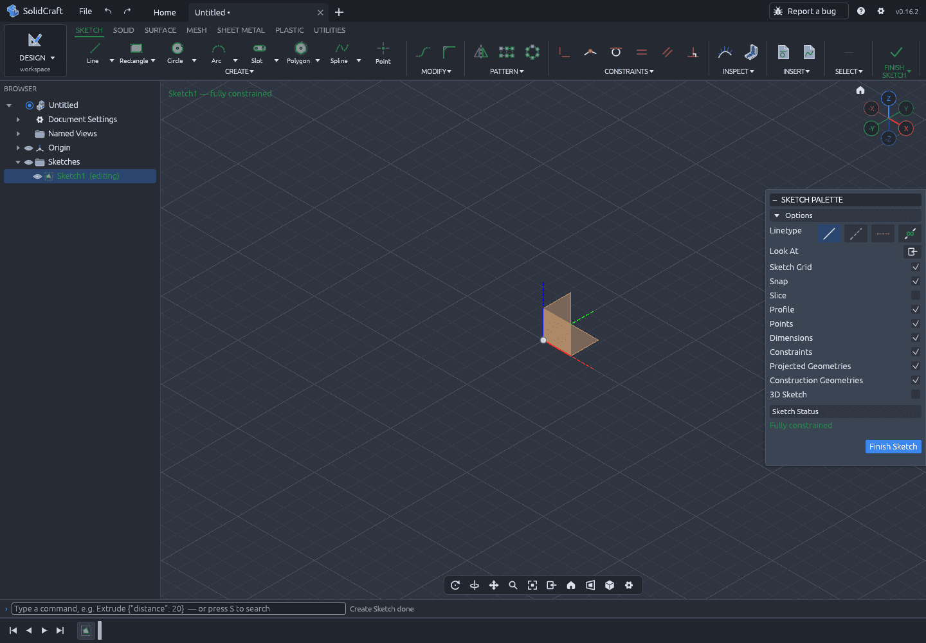
Task: Click the undo arrow button
Action: [x=108, y=11]
